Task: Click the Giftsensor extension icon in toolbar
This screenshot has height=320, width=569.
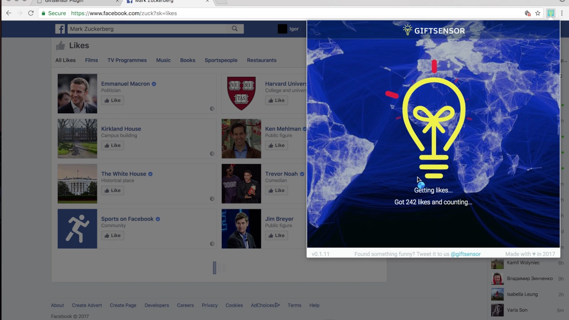Action: click(x=551, y=13)
